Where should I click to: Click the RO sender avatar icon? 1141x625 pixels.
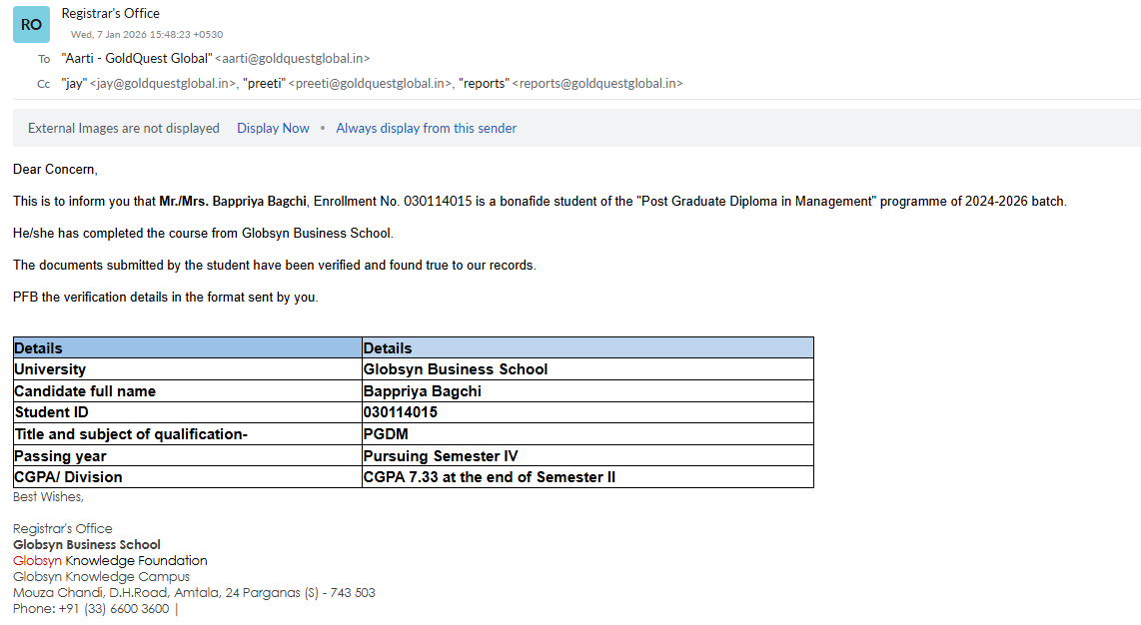coord(31,24)
